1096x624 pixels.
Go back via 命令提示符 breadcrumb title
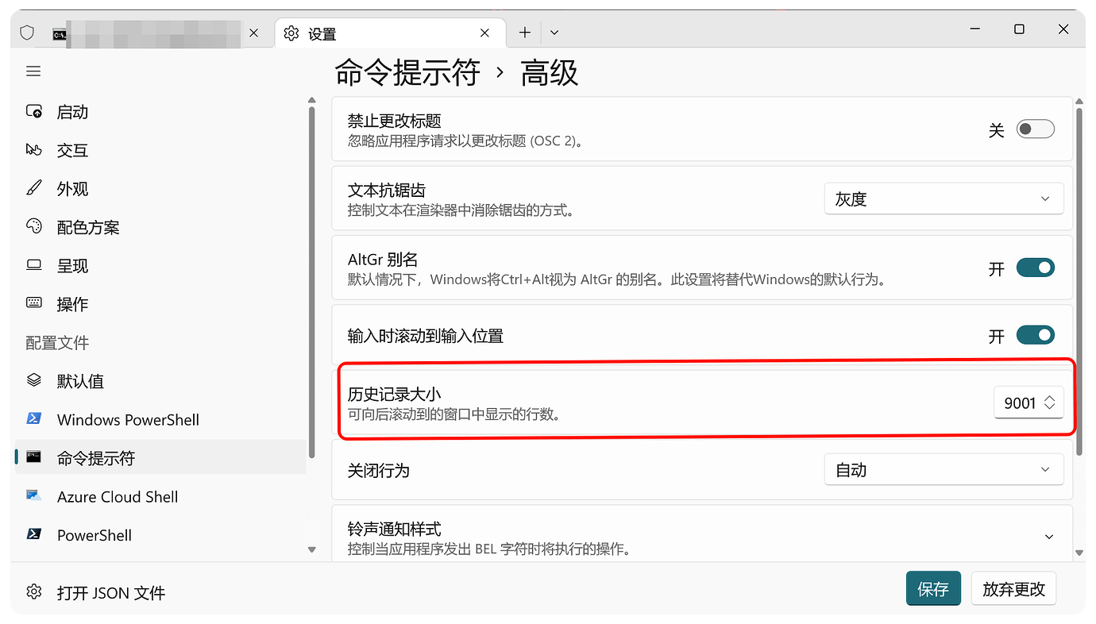coord(407,72)
